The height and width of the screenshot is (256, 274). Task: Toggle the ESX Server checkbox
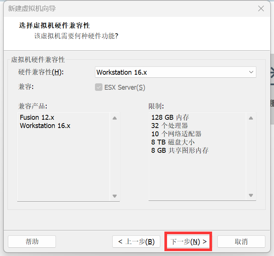point(99,87)
